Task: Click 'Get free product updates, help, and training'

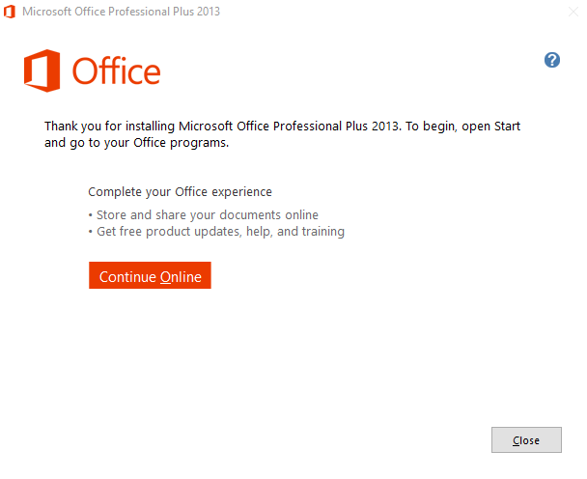Action: tap(220, 232)
